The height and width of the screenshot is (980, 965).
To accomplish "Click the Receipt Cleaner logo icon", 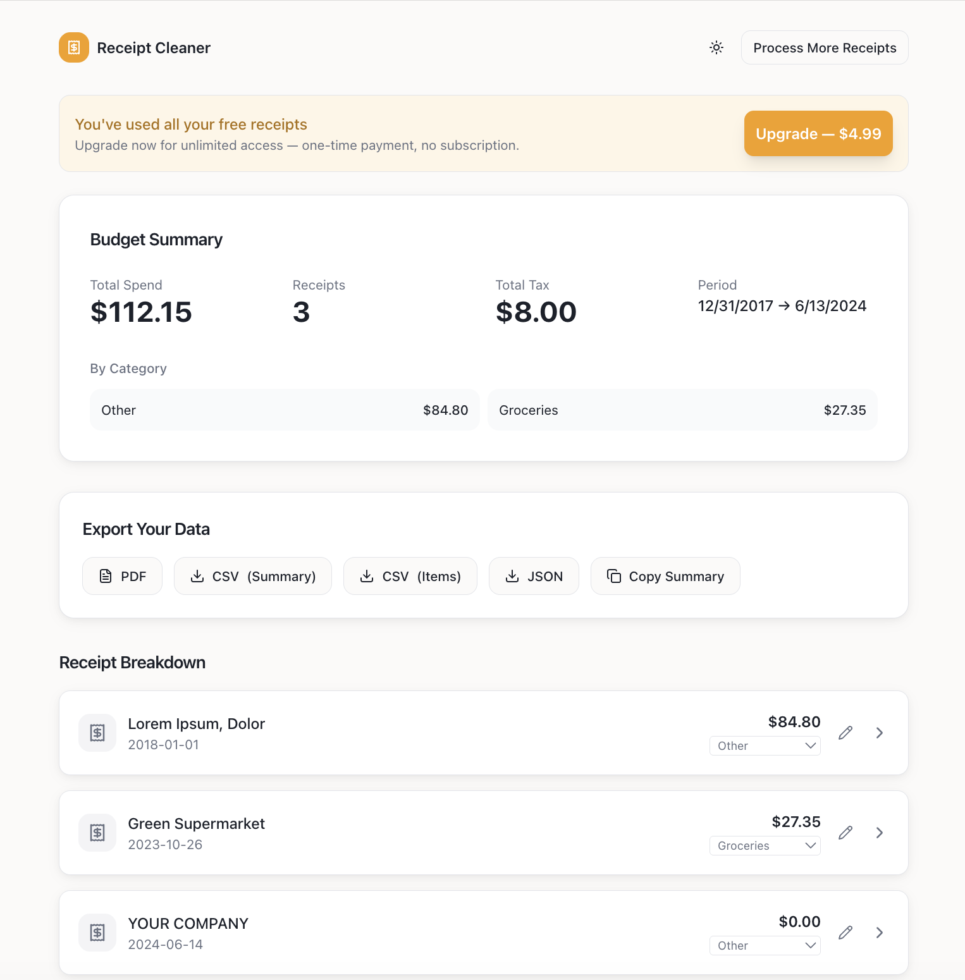I will coord(74,47).
